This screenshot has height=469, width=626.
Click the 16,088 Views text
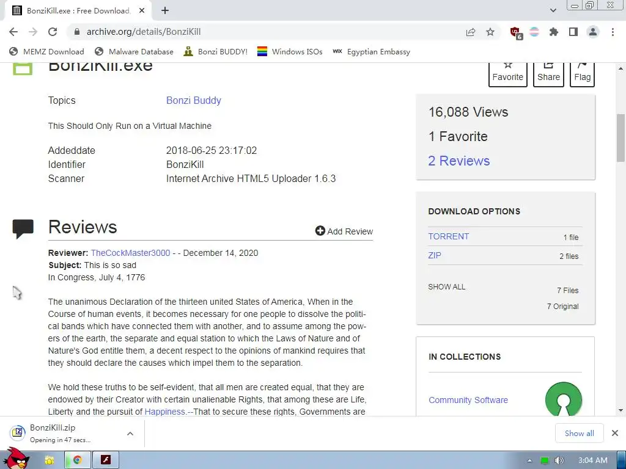pyautogui.click(x=468, y=112)
